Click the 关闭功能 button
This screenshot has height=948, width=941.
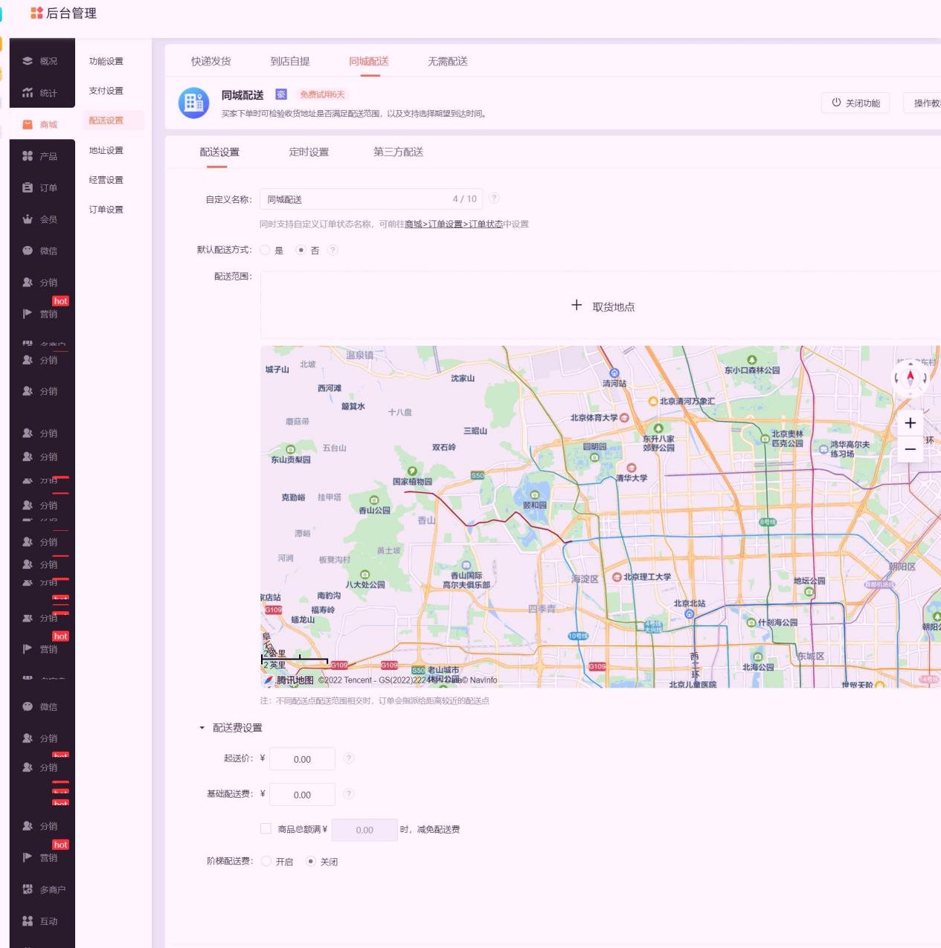855,103
